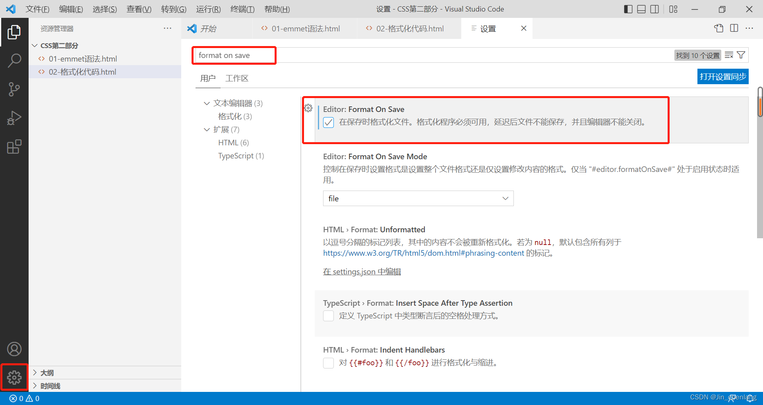Clear the settings search input icon

point(729,55)
